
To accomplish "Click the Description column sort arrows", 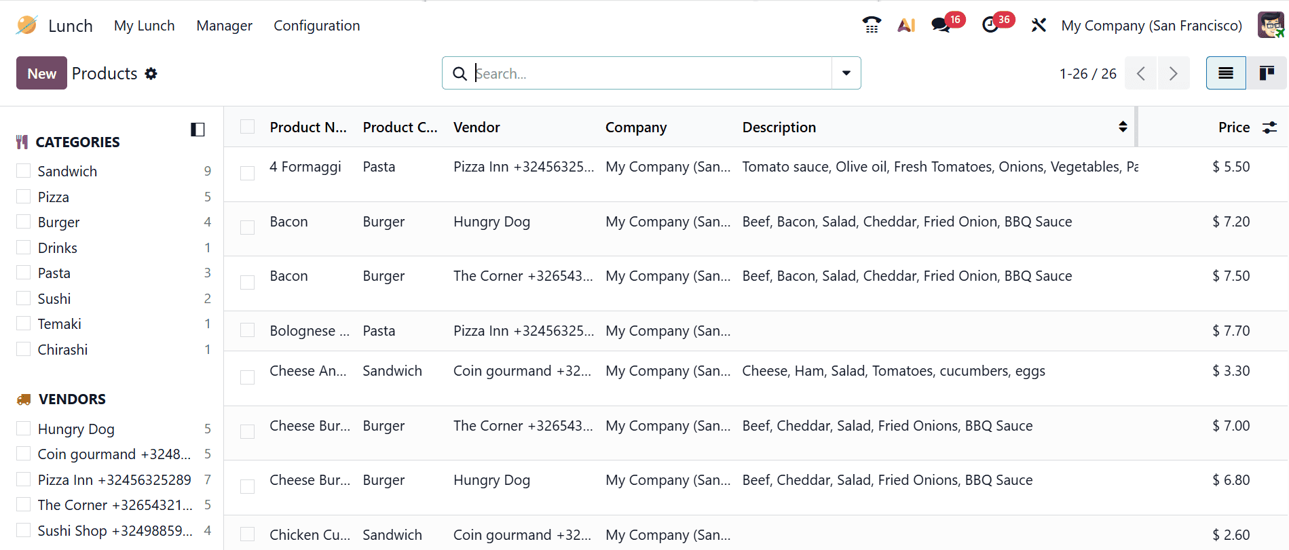I will pos(1123,127).
